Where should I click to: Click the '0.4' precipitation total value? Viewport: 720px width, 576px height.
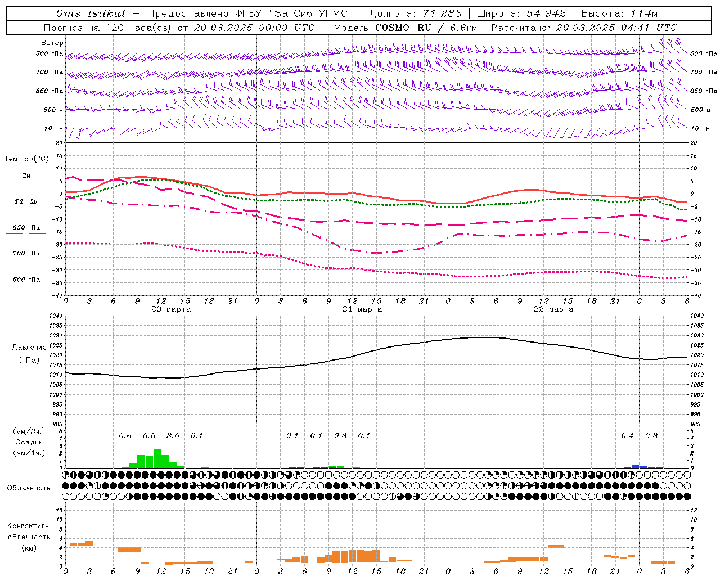click(627, 436)
